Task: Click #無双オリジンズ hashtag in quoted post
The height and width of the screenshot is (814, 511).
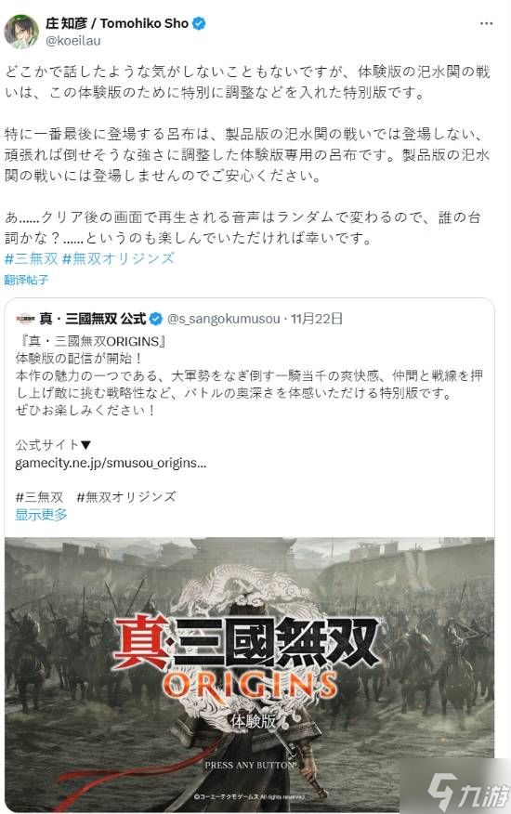Action: pos(126,497)
